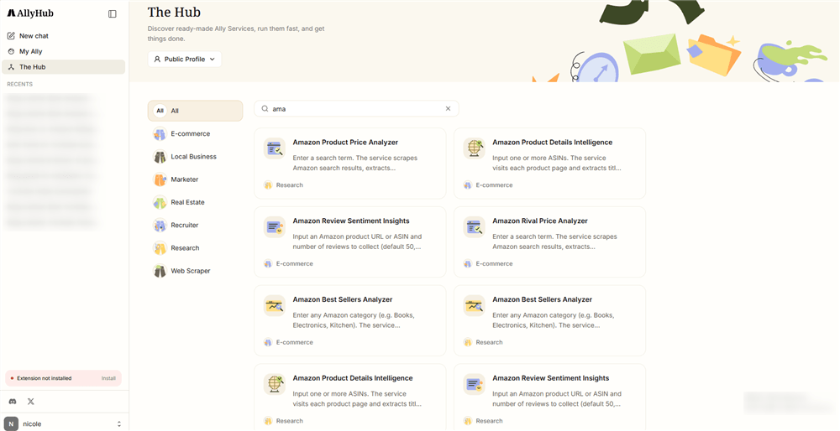The image size is (840, 431).
Task: Filter by Marketer category
Action: [195, 179]
